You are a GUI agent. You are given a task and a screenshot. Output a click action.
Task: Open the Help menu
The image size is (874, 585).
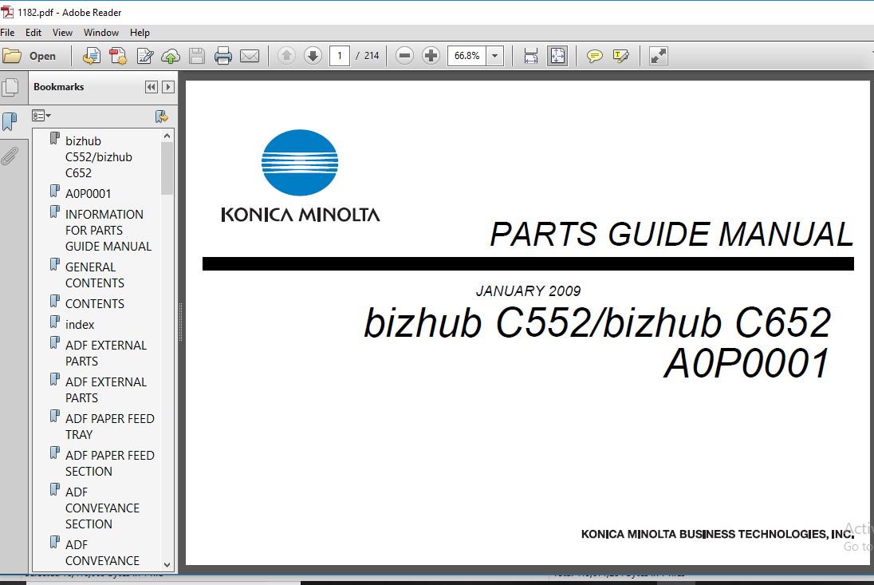pos(140,33)
